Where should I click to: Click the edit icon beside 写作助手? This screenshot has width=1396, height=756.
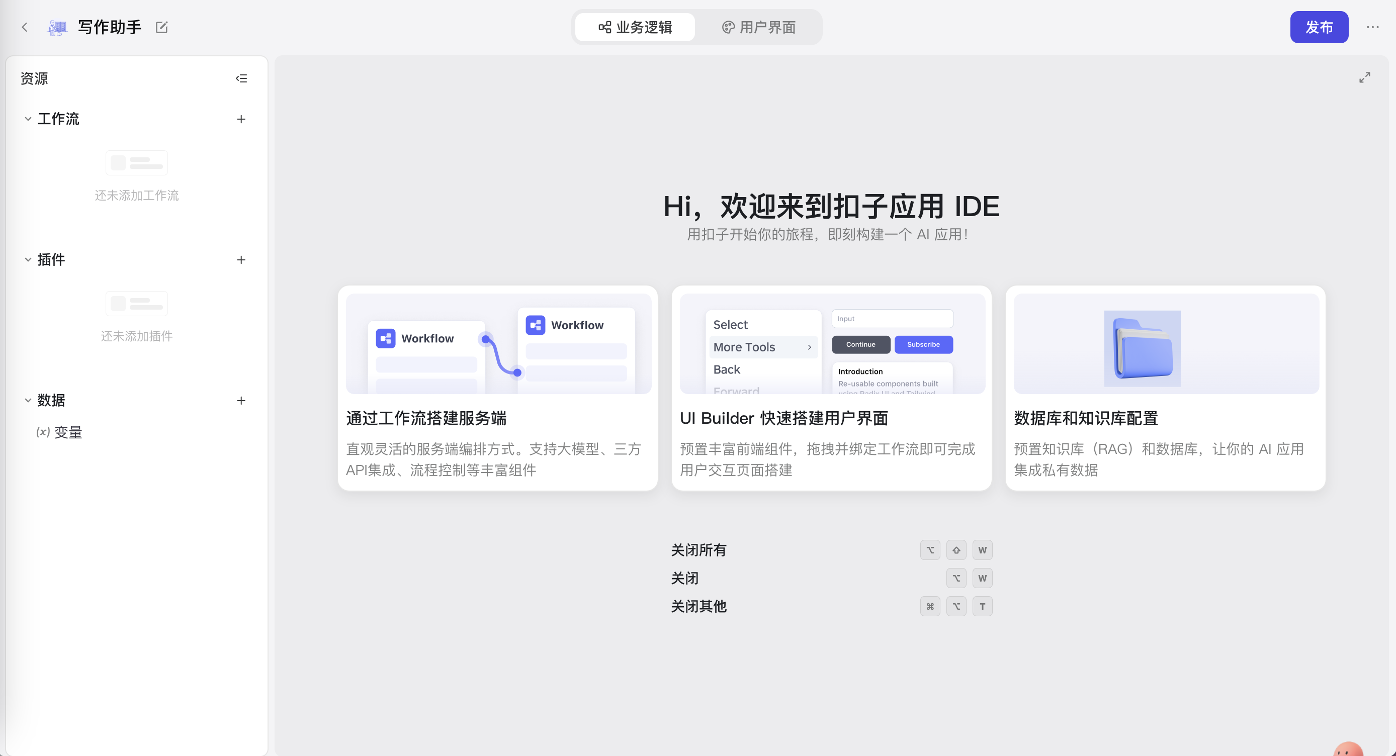(161, 27)
